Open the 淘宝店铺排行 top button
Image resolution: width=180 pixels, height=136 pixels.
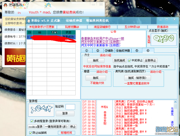tap(102, 27)
